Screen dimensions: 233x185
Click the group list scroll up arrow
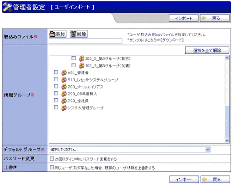227,58
